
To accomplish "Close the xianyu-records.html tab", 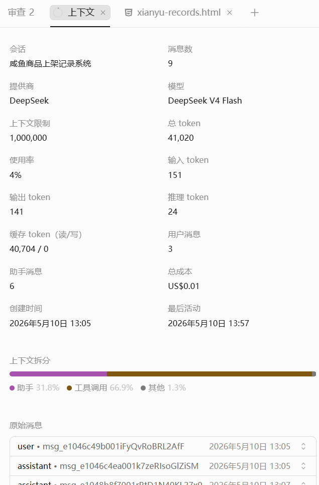I will point(230,13).
